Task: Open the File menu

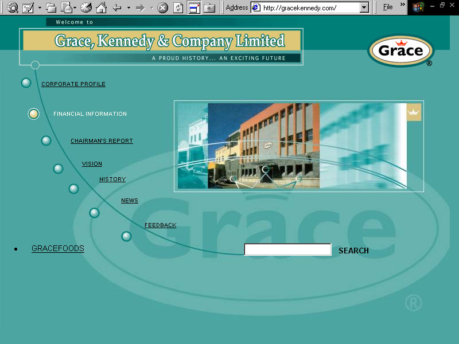Action: 388,6
